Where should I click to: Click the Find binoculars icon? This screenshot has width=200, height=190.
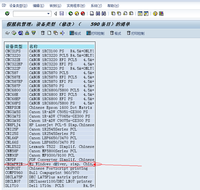[x=98, y=14]
